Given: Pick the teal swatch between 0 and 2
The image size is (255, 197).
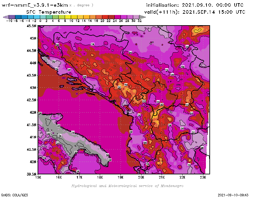Looking at the screenshot, I should 43,17.
